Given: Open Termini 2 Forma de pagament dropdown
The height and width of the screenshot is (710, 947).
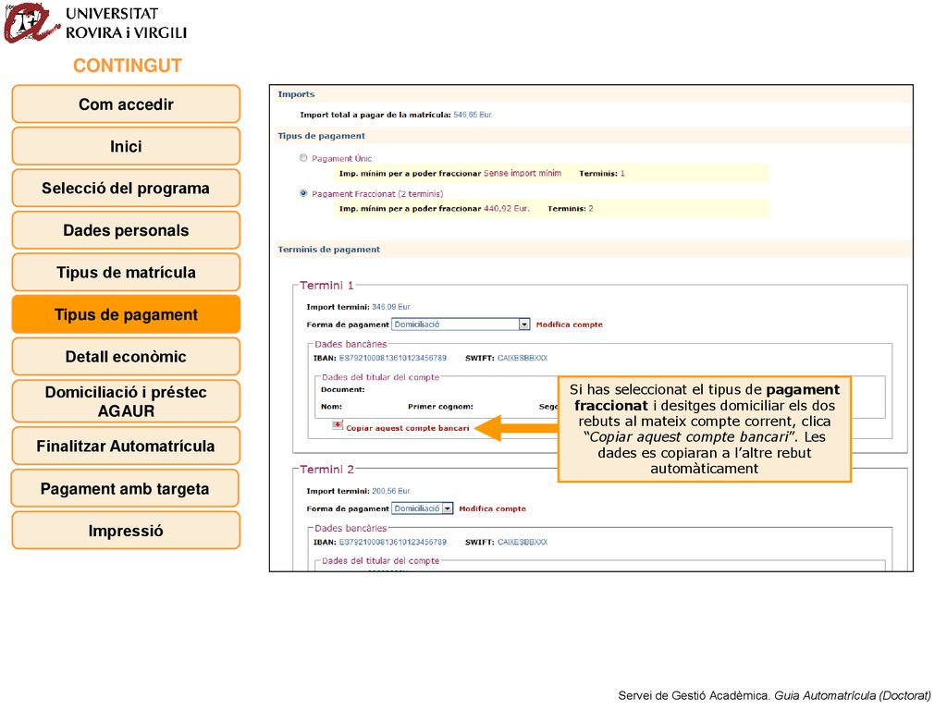Looking at the screenshot, I should (422, 508).
